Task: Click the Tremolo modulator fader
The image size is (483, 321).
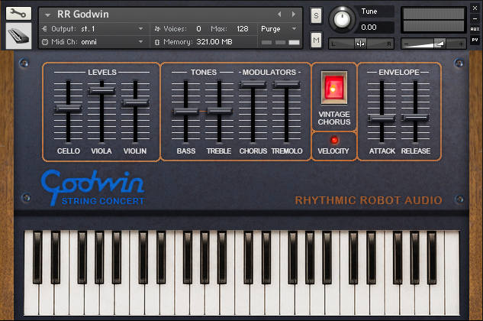Action: pos(286,83)
